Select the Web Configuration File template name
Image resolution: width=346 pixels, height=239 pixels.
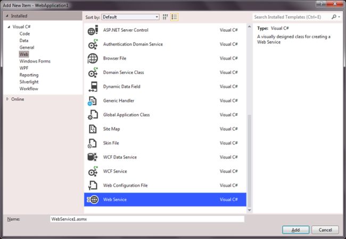tap(125, 185)
